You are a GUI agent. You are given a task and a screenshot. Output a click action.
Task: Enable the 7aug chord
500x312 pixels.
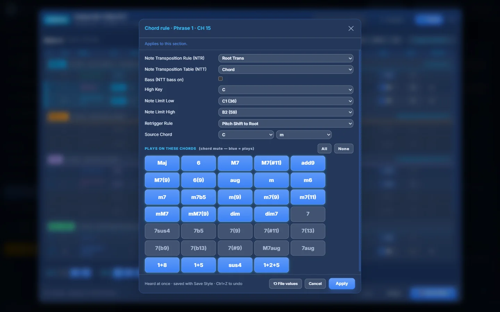pos(308,248)
